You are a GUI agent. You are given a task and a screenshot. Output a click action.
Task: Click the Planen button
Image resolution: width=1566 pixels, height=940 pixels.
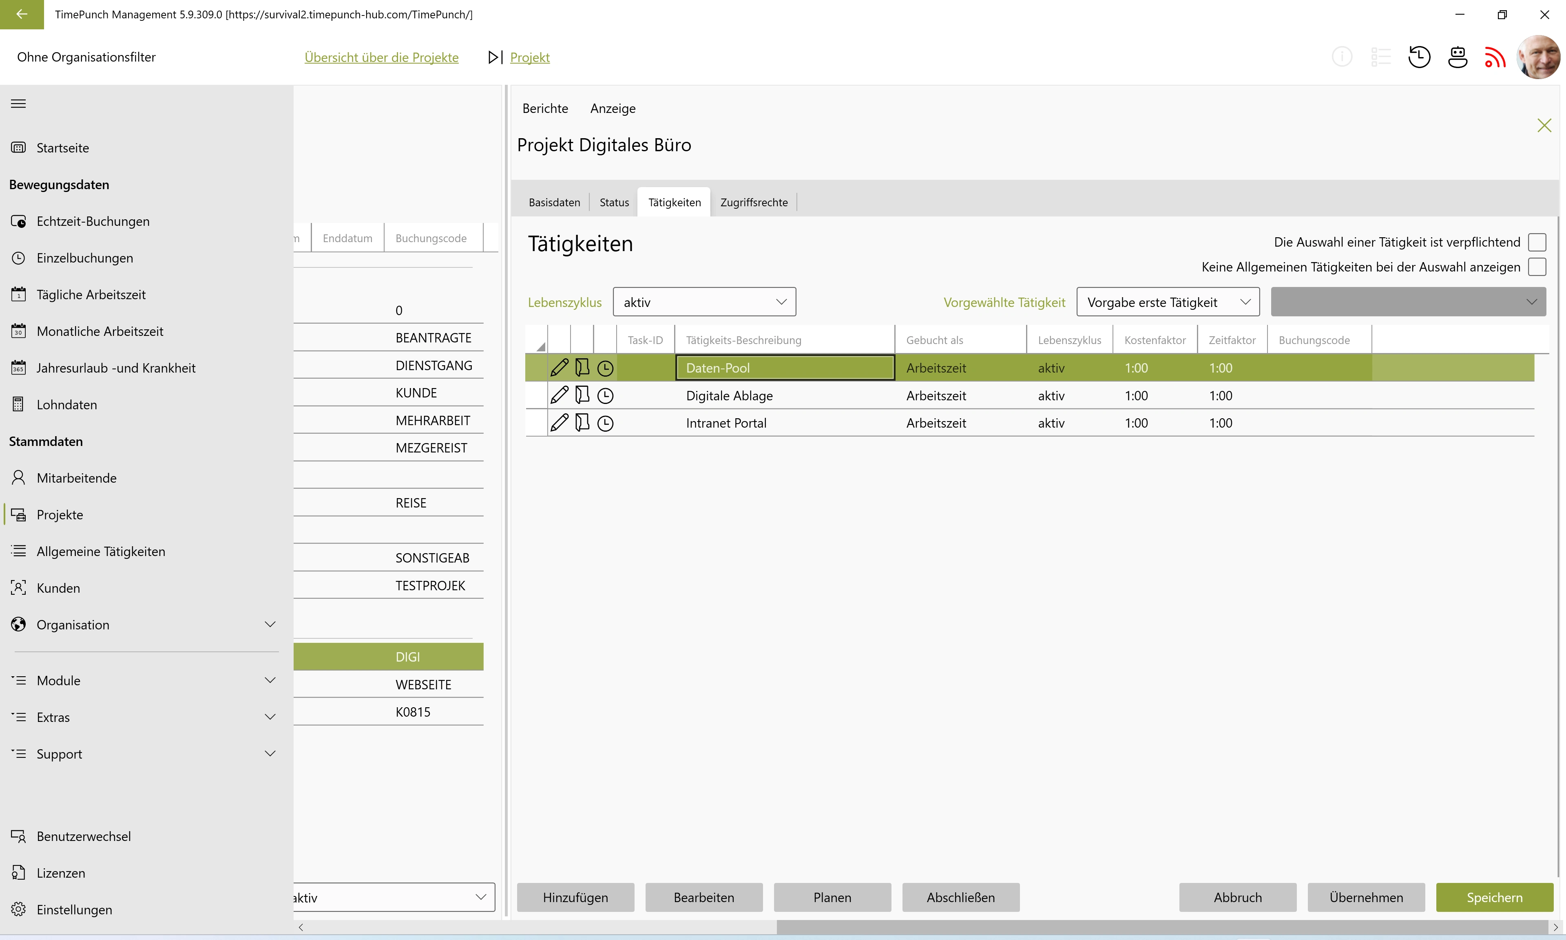(x=832, y=898)
